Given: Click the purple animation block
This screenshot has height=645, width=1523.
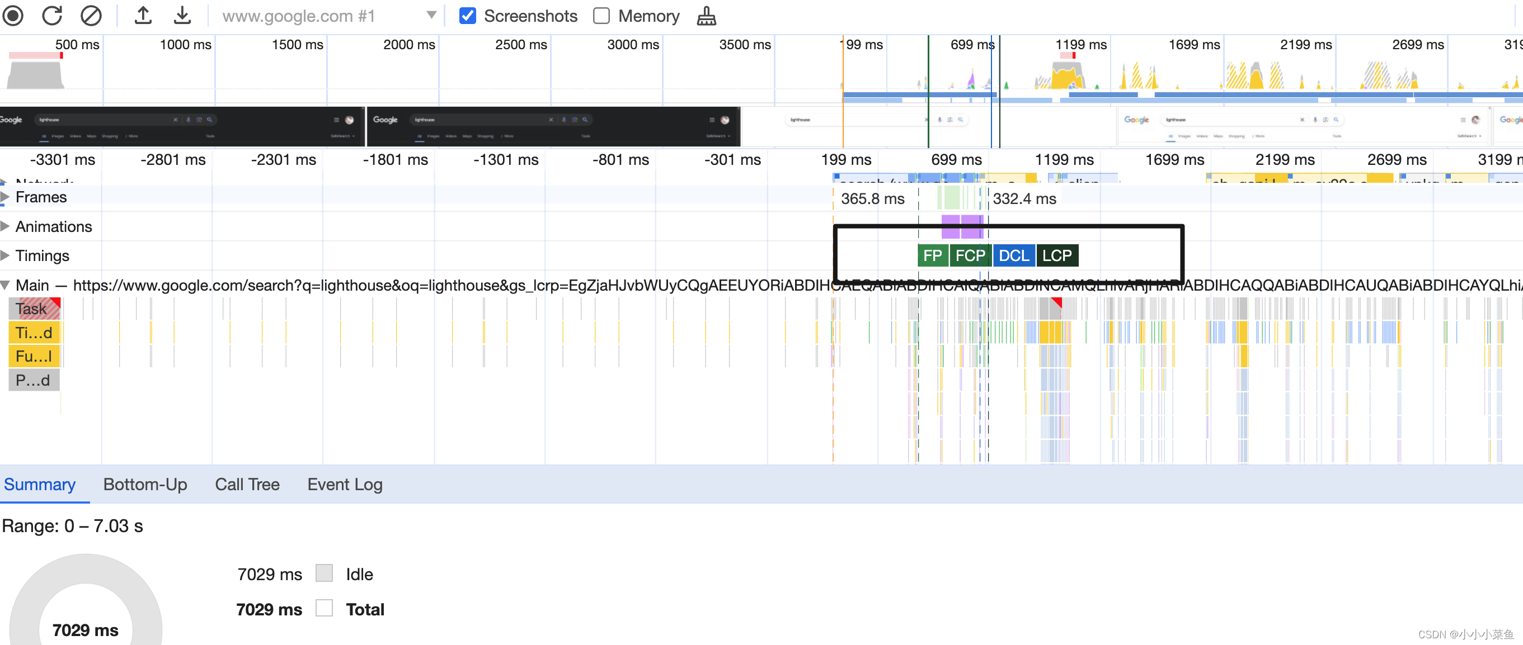Looking at the screenshot, I should [962, 226].
